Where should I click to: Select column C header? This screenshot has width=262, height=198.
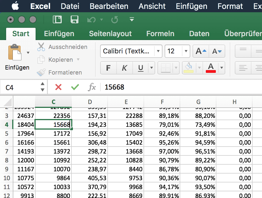tap(53, 102)
